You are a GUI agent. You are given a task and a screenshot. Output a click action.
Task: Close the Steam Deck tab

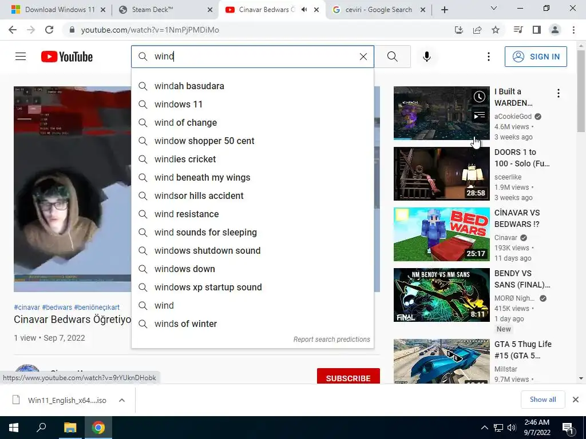pos(210,10)
